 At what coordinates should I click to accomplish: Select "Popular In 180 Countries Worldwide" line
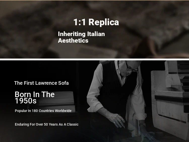[43, 111]
